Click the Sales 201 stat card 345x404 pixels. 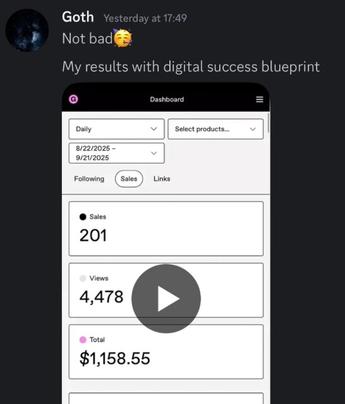(x=166, y=229)
